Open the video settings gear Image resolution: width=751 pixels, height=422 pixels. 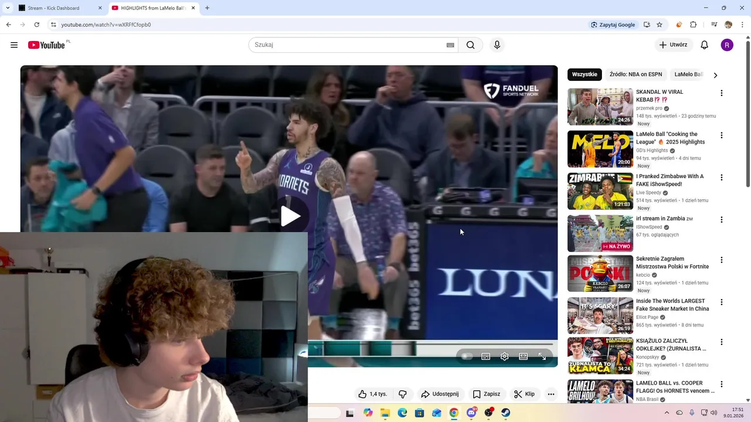pyautogui.click(x=505, y=356)
